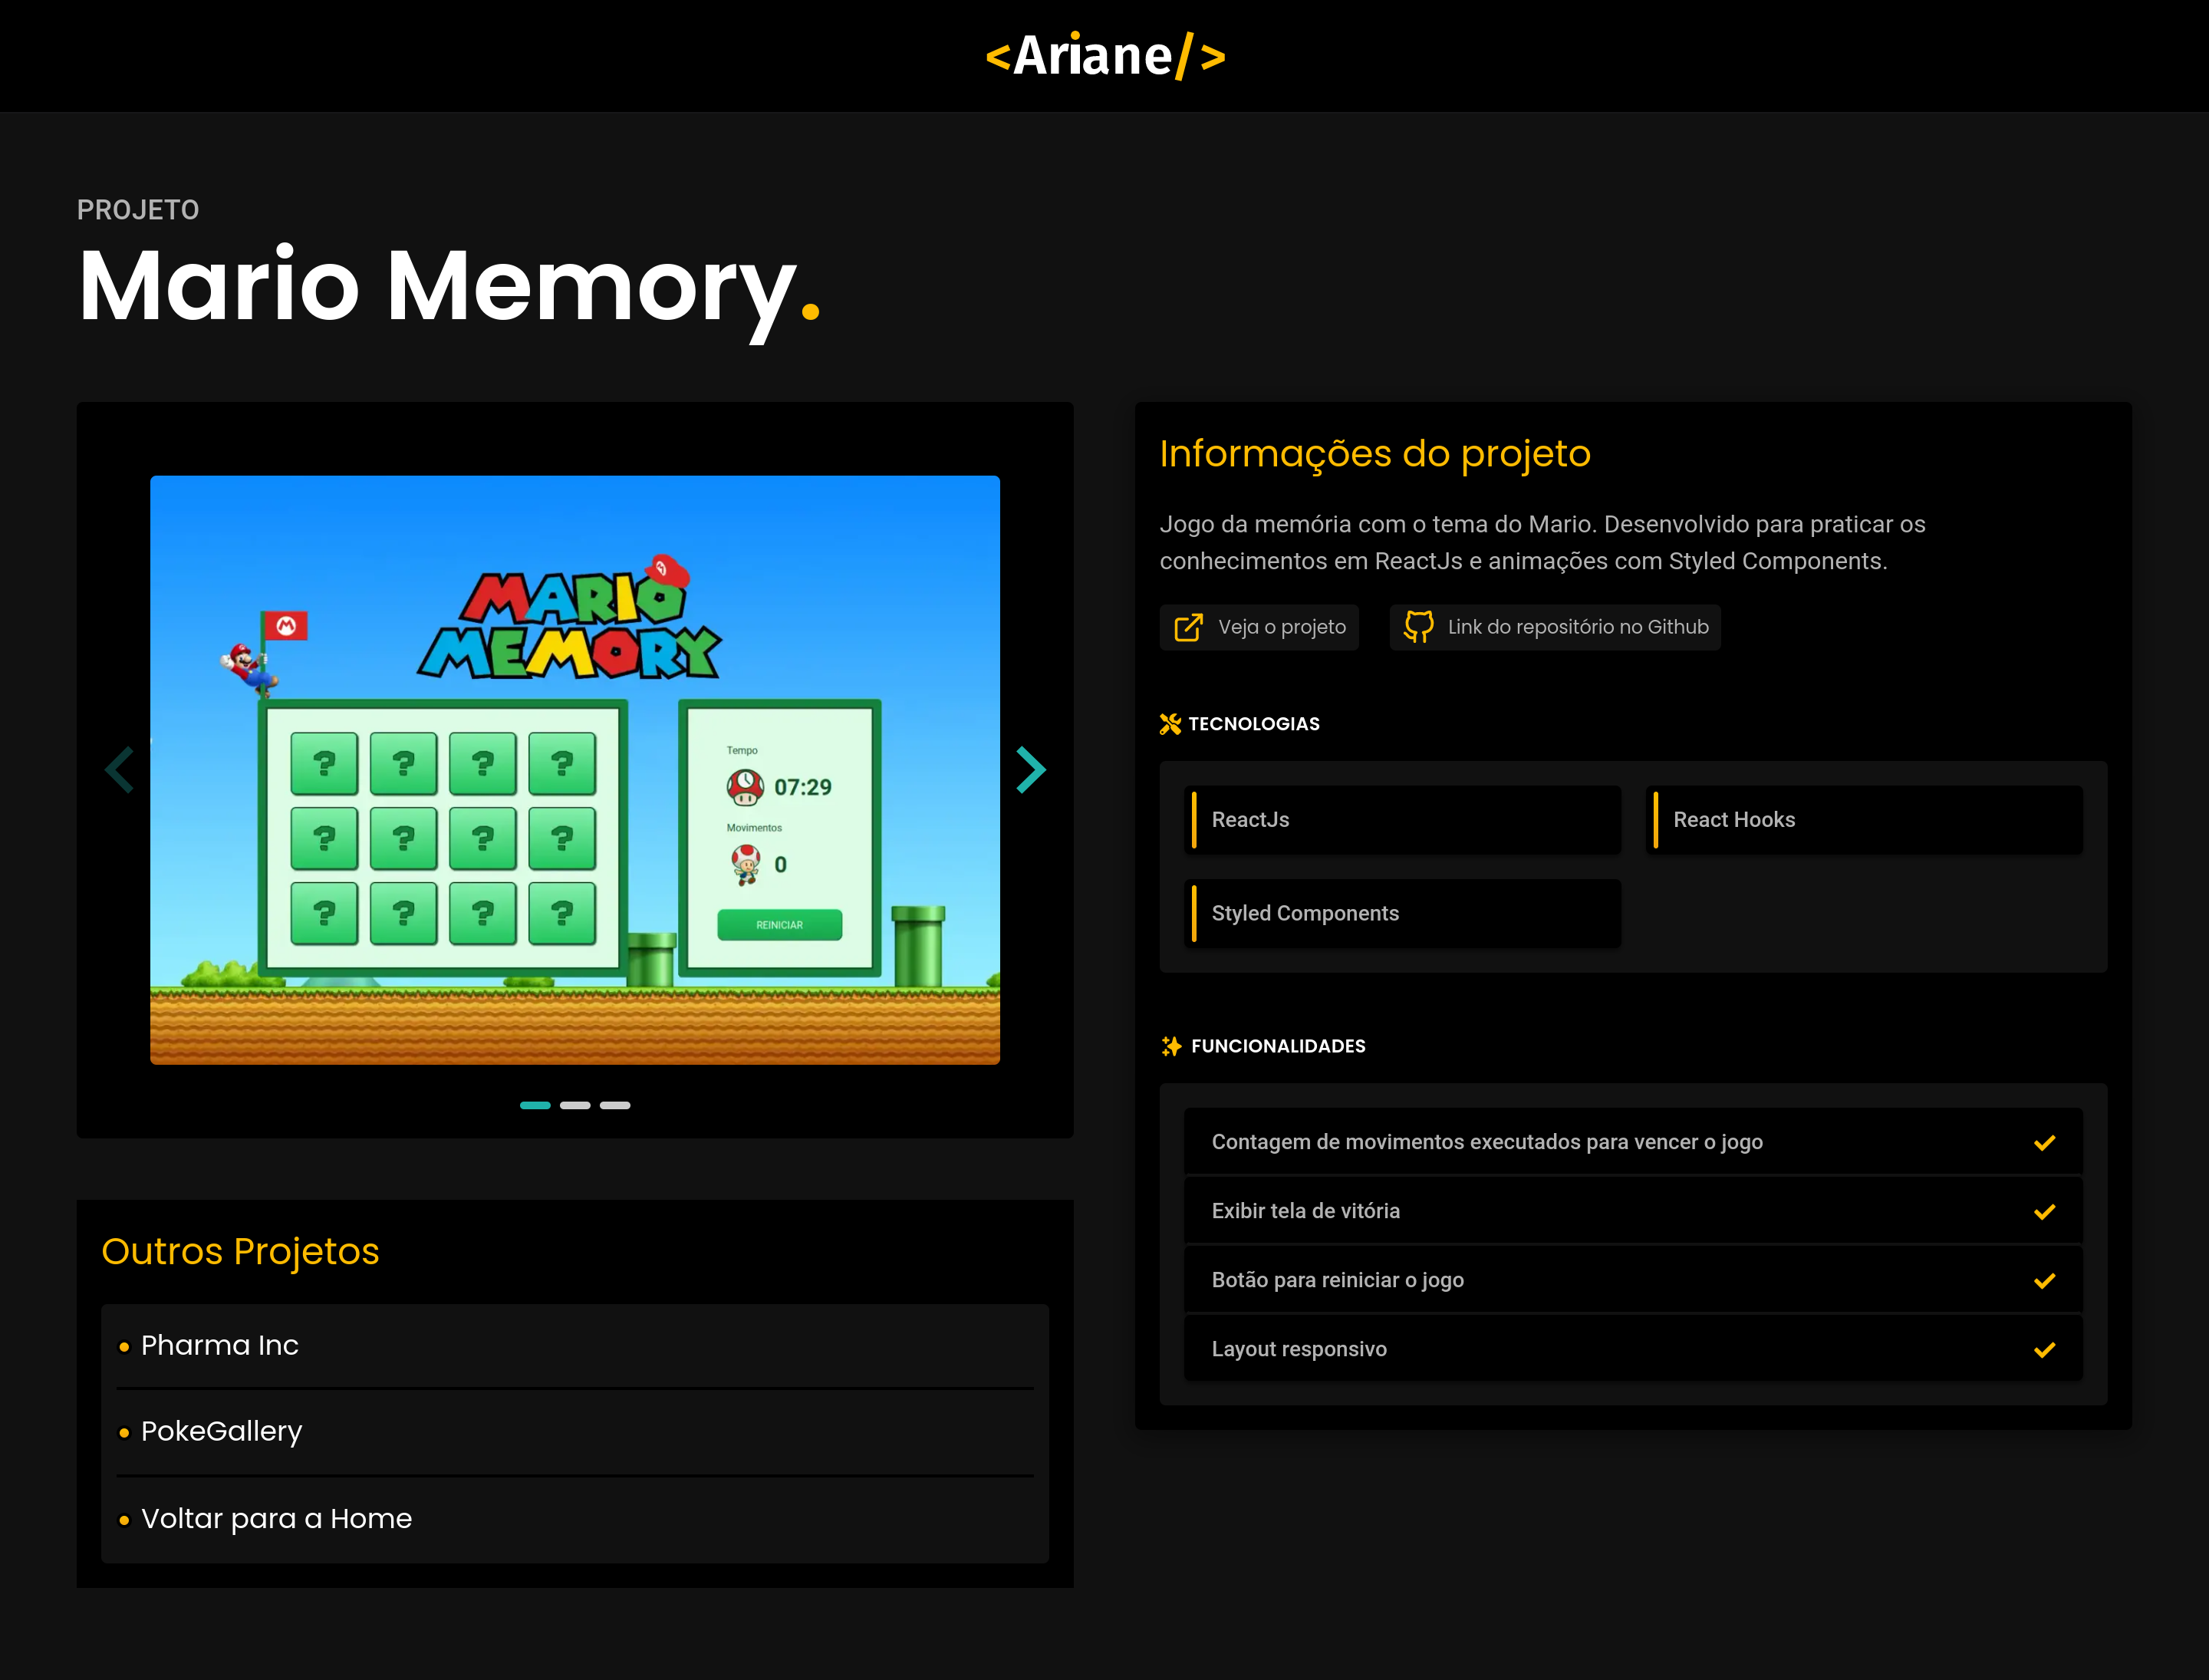This screenshot has height=1680, width=2209.
Task: Click the FUNCIONALIDADES section label
Action: (x=1278, y=1046)
